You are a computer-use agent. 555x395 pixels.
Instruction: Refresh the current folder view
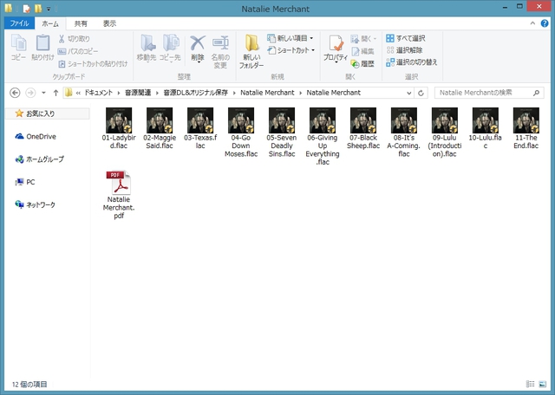click(x=421, y=92)
